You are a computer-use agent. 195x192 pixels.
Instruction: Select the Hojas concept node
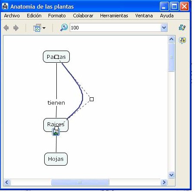coord(56,159)
